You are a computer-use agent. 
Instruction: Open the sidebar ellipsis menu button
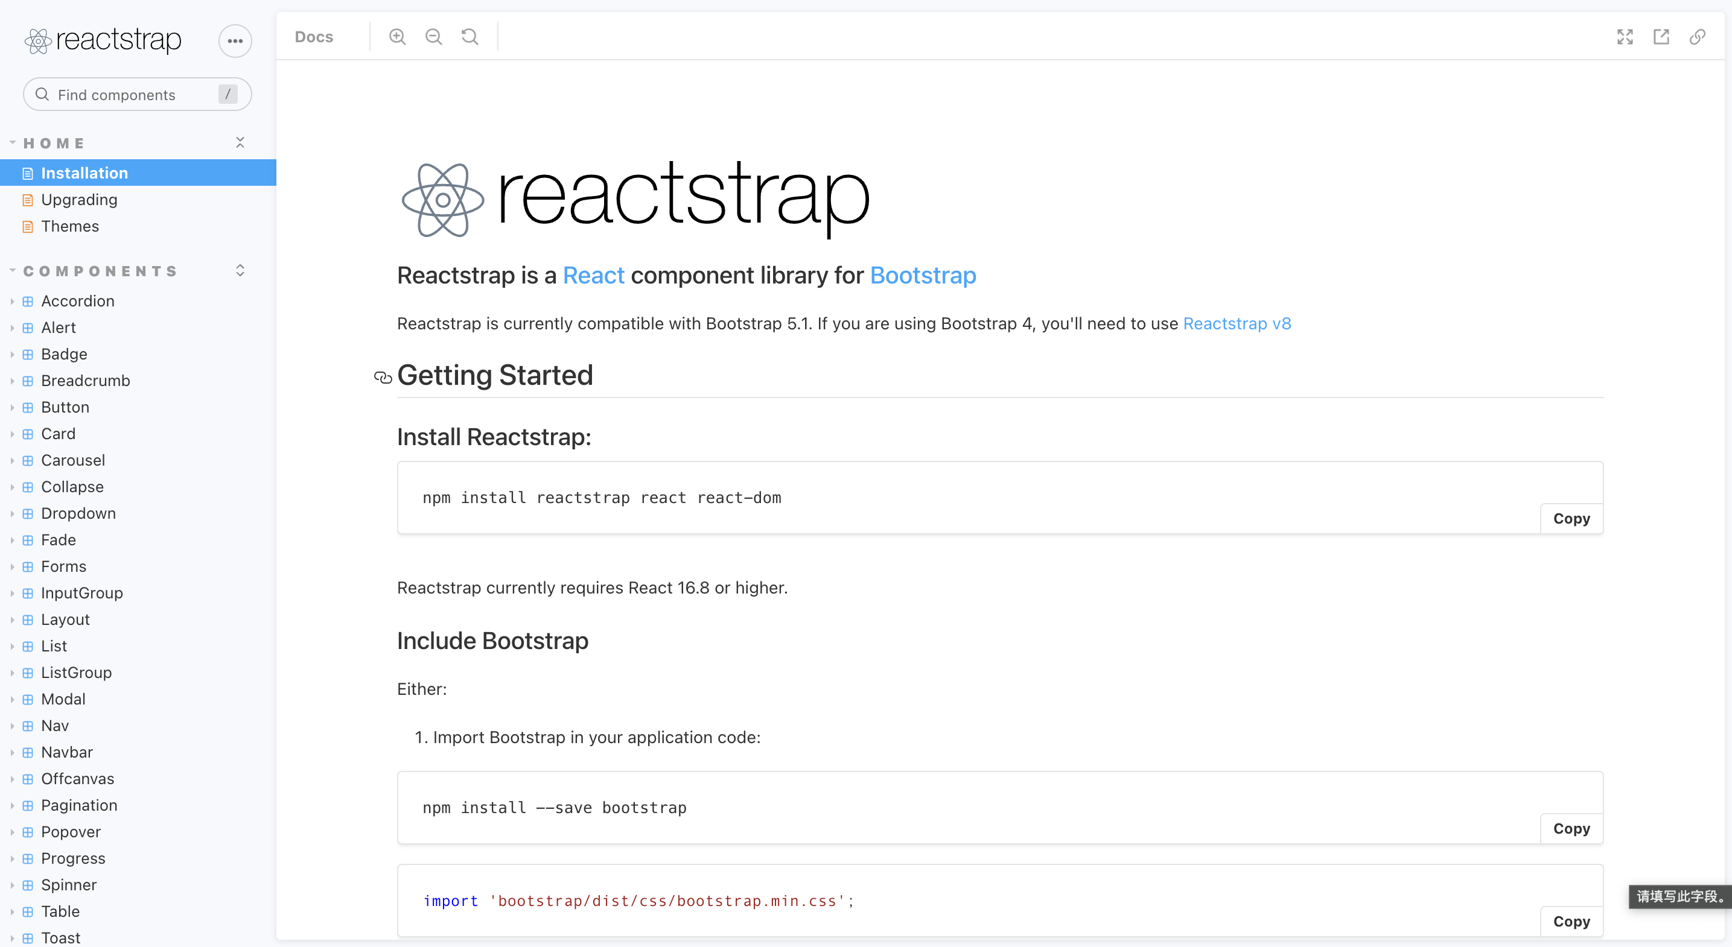(235, 41)
